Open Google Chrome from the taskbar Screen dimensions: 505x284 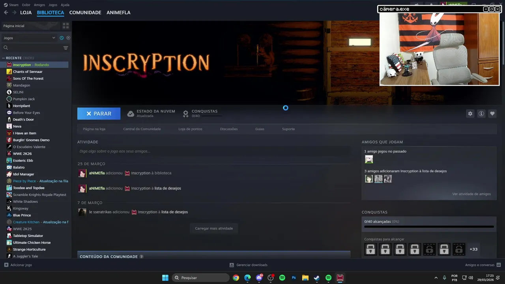click(x=236, y=278)
